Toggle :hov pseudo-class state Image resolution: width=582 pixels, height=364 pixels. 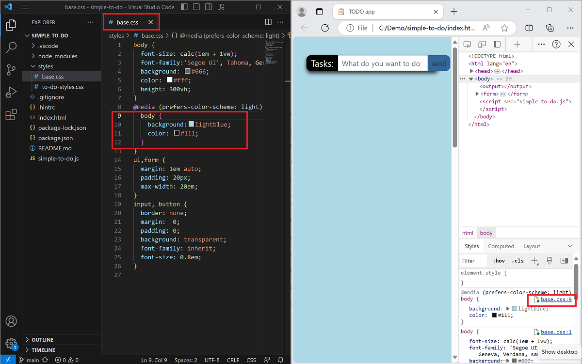point(499,260)
